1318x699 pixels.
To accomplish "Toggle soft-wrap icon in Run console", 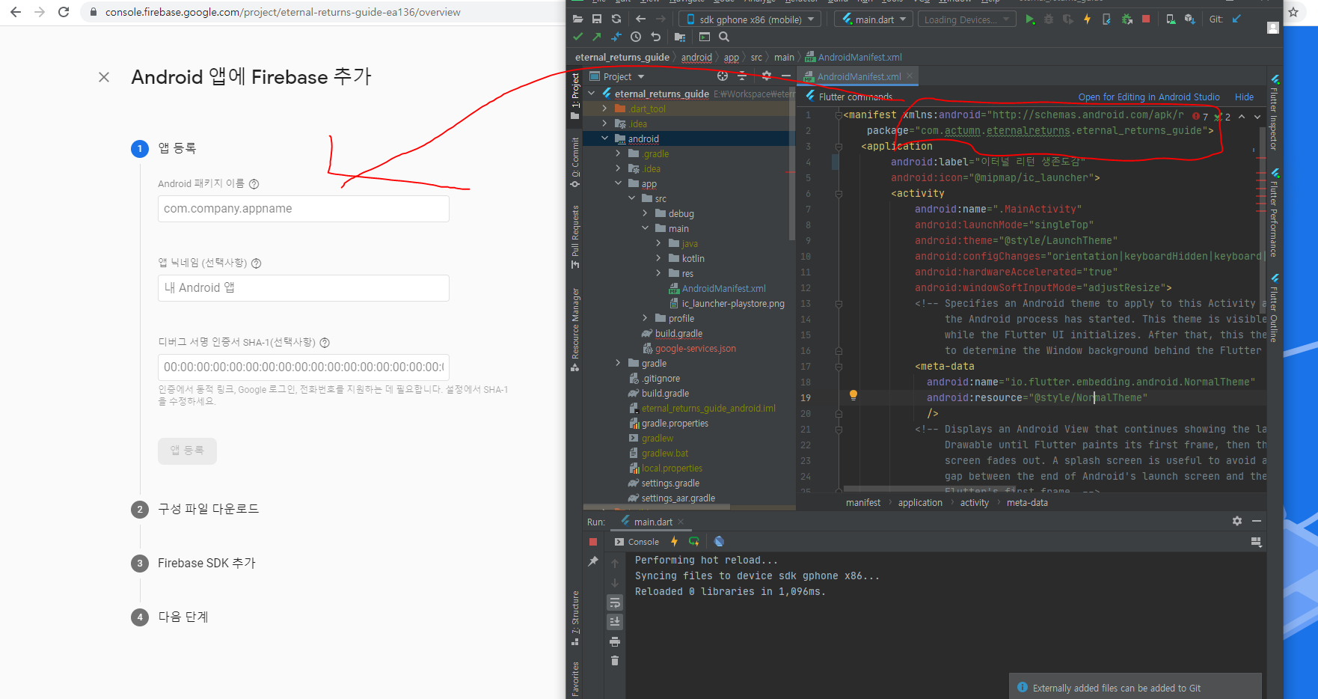I will (615, 602).
